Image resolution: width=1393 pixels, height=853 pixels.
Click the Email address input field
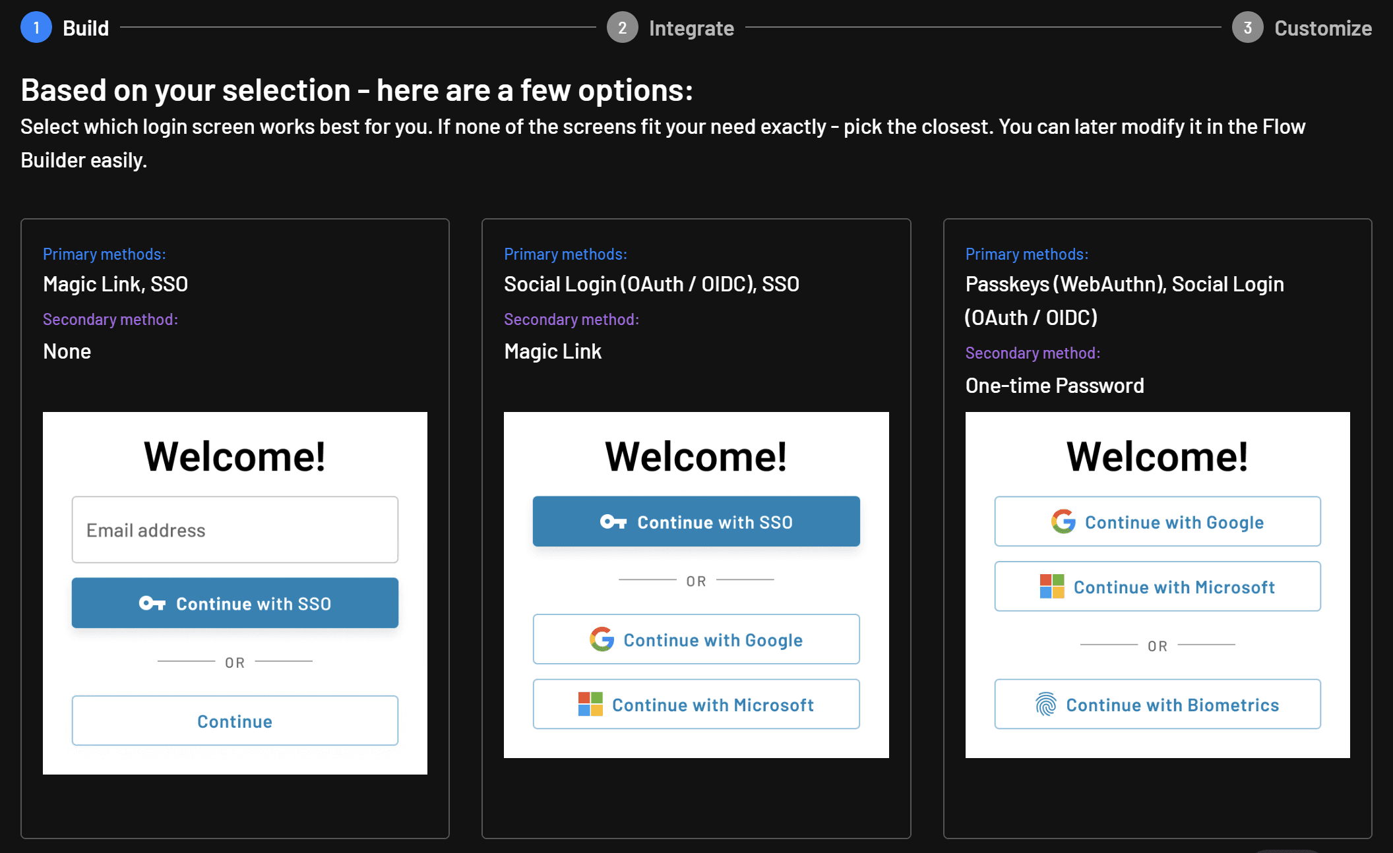click(x=234, y=529)
